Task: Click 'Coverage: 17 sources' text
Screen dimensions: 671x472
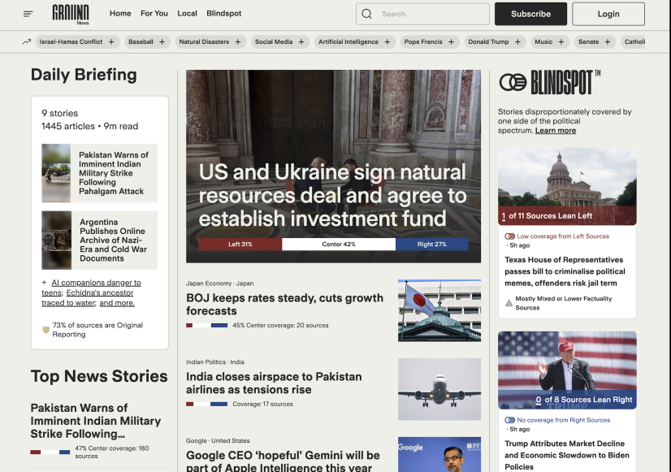Action: [262, 404]
